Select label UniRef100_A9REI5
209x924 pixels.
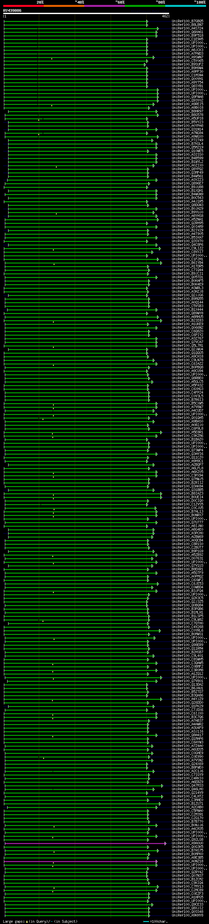[x=187, y=104]
